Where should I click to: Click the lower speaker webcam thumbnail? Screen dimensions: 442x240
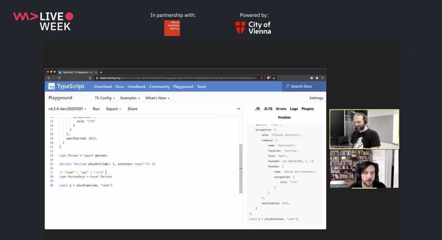tap(364, 169)
